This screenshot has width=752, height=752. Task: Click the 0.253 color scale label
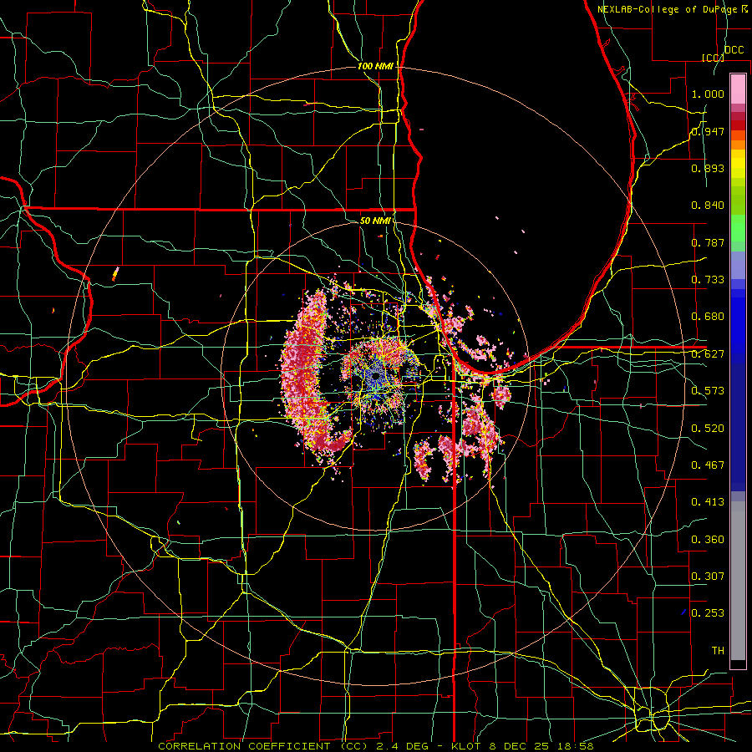(x=708, y=613)
